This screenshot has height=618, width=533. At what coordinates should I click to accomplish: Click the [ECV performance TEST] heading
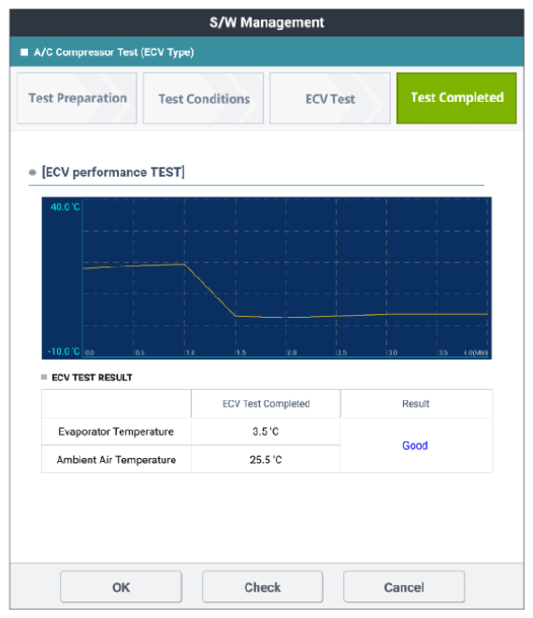[113, 172]
